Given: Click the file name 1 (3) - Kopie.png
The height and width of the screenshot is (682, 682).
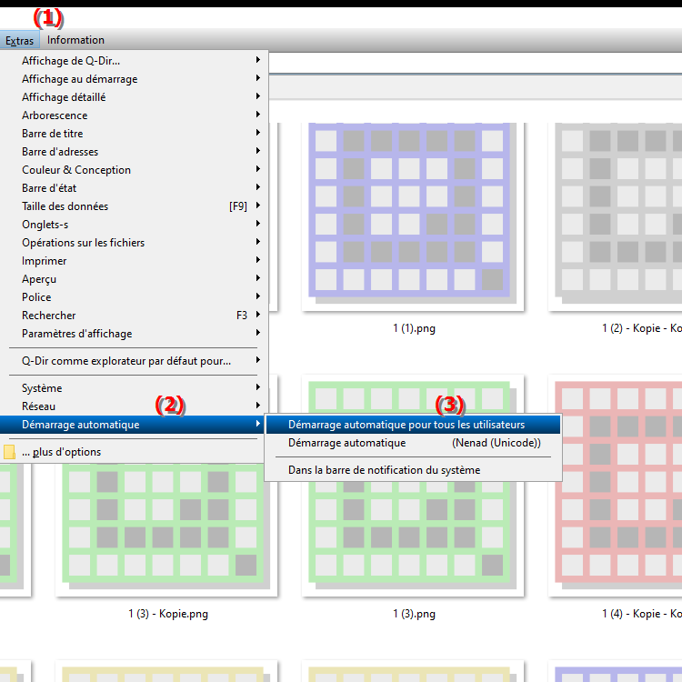Looking at the screenshot, I should point(168,614).
